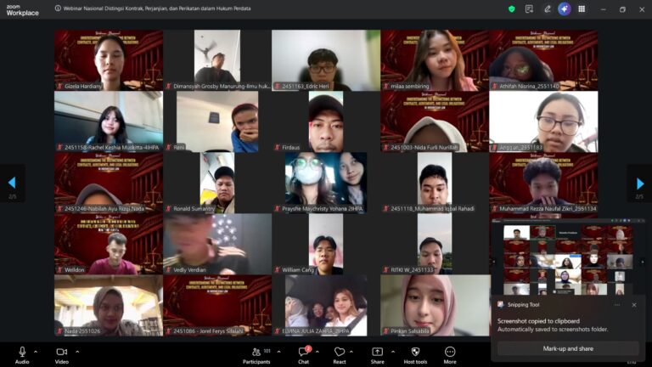Select Pinkan Salsabila video tile

(435, 305)
